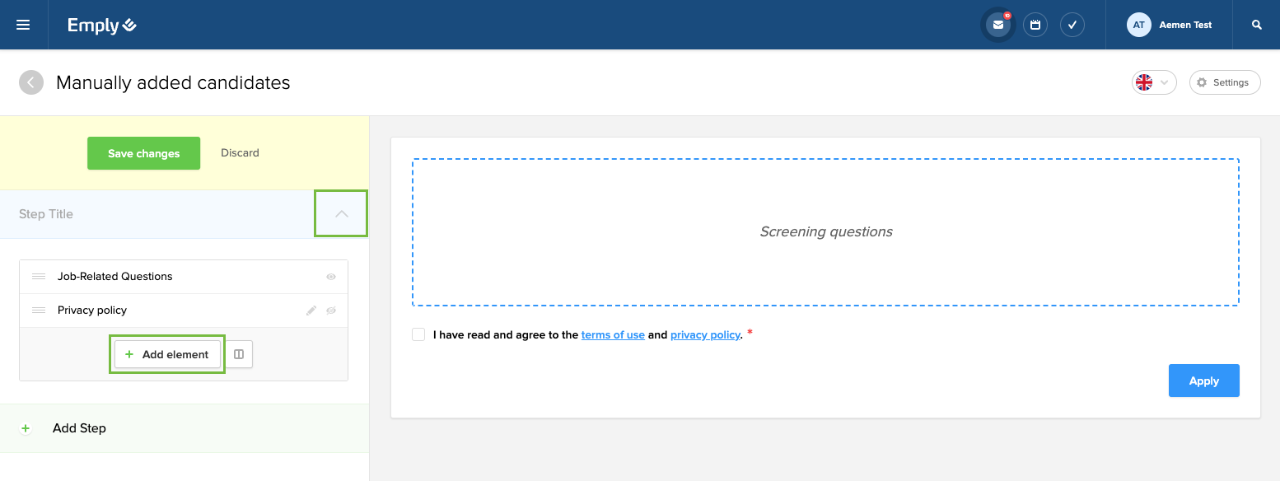Click Add Step

pos(79,428)
